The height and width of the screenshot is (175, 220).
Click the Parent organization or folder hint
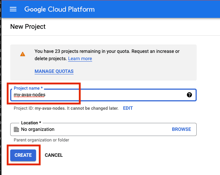tap(41, 140)
